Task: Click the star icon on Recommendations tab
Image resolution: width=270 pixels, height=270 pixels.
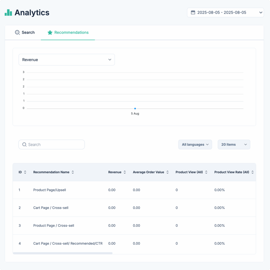Action: pos(50,32)
